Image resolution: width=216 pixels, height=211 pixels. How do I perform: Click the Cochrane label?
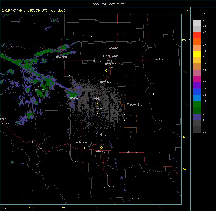tap(81, 142)
